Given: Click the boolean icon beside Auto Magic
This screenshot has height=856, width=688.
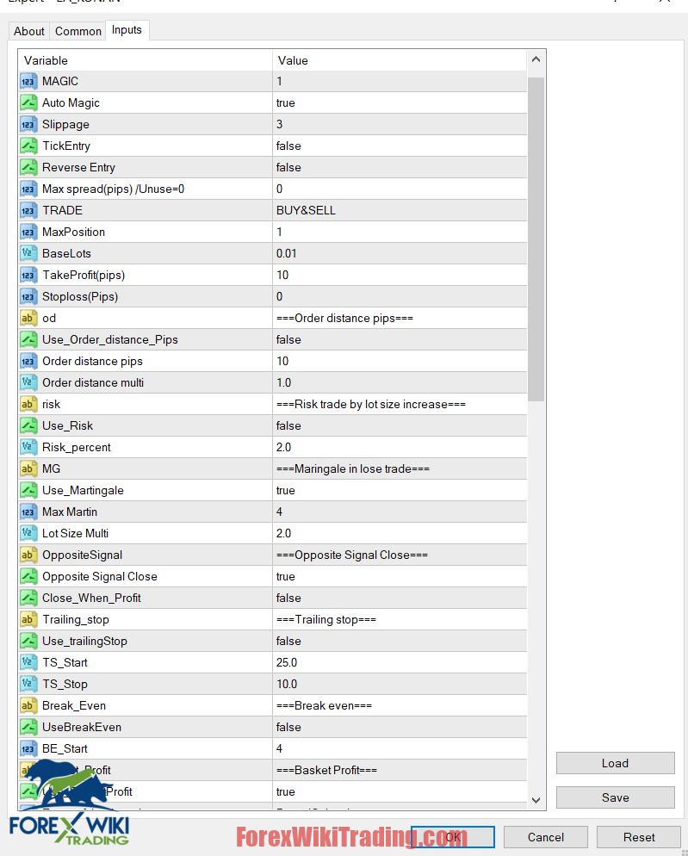Looking at the screenshot, I should [28, 102].
